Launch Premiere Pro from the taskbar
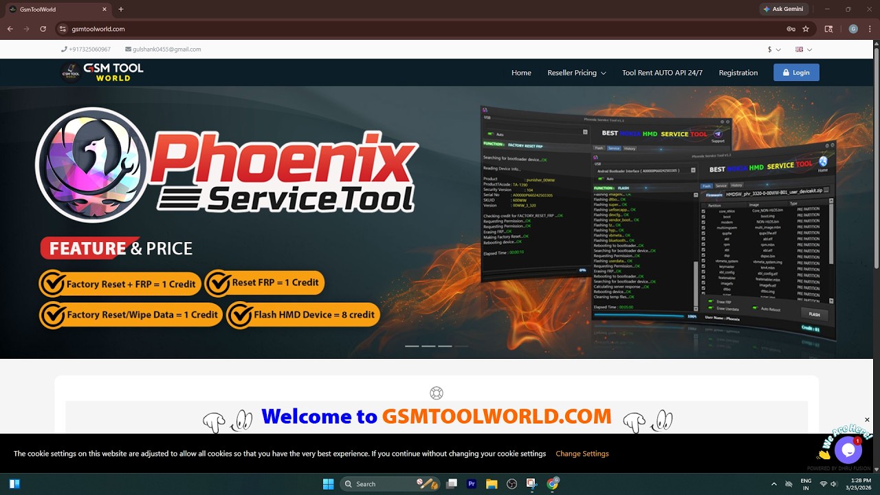Viewport: 880px width, 495px height. pos(472,484)
